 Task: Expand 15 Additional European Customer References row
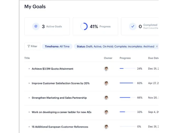(x=29, y=127)
